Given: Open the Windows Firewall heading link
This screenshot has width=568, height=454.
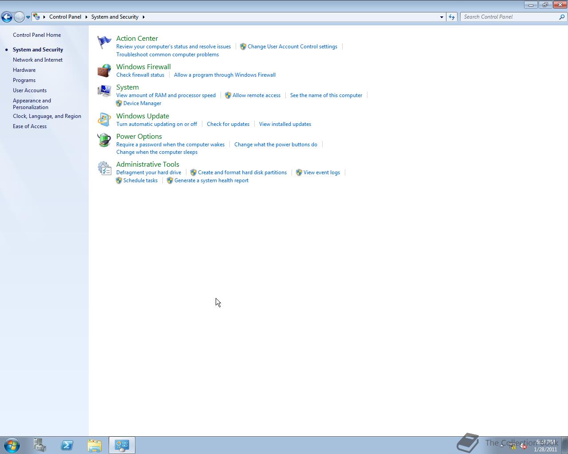Looking at the screenshot, I should click(143, 67).
